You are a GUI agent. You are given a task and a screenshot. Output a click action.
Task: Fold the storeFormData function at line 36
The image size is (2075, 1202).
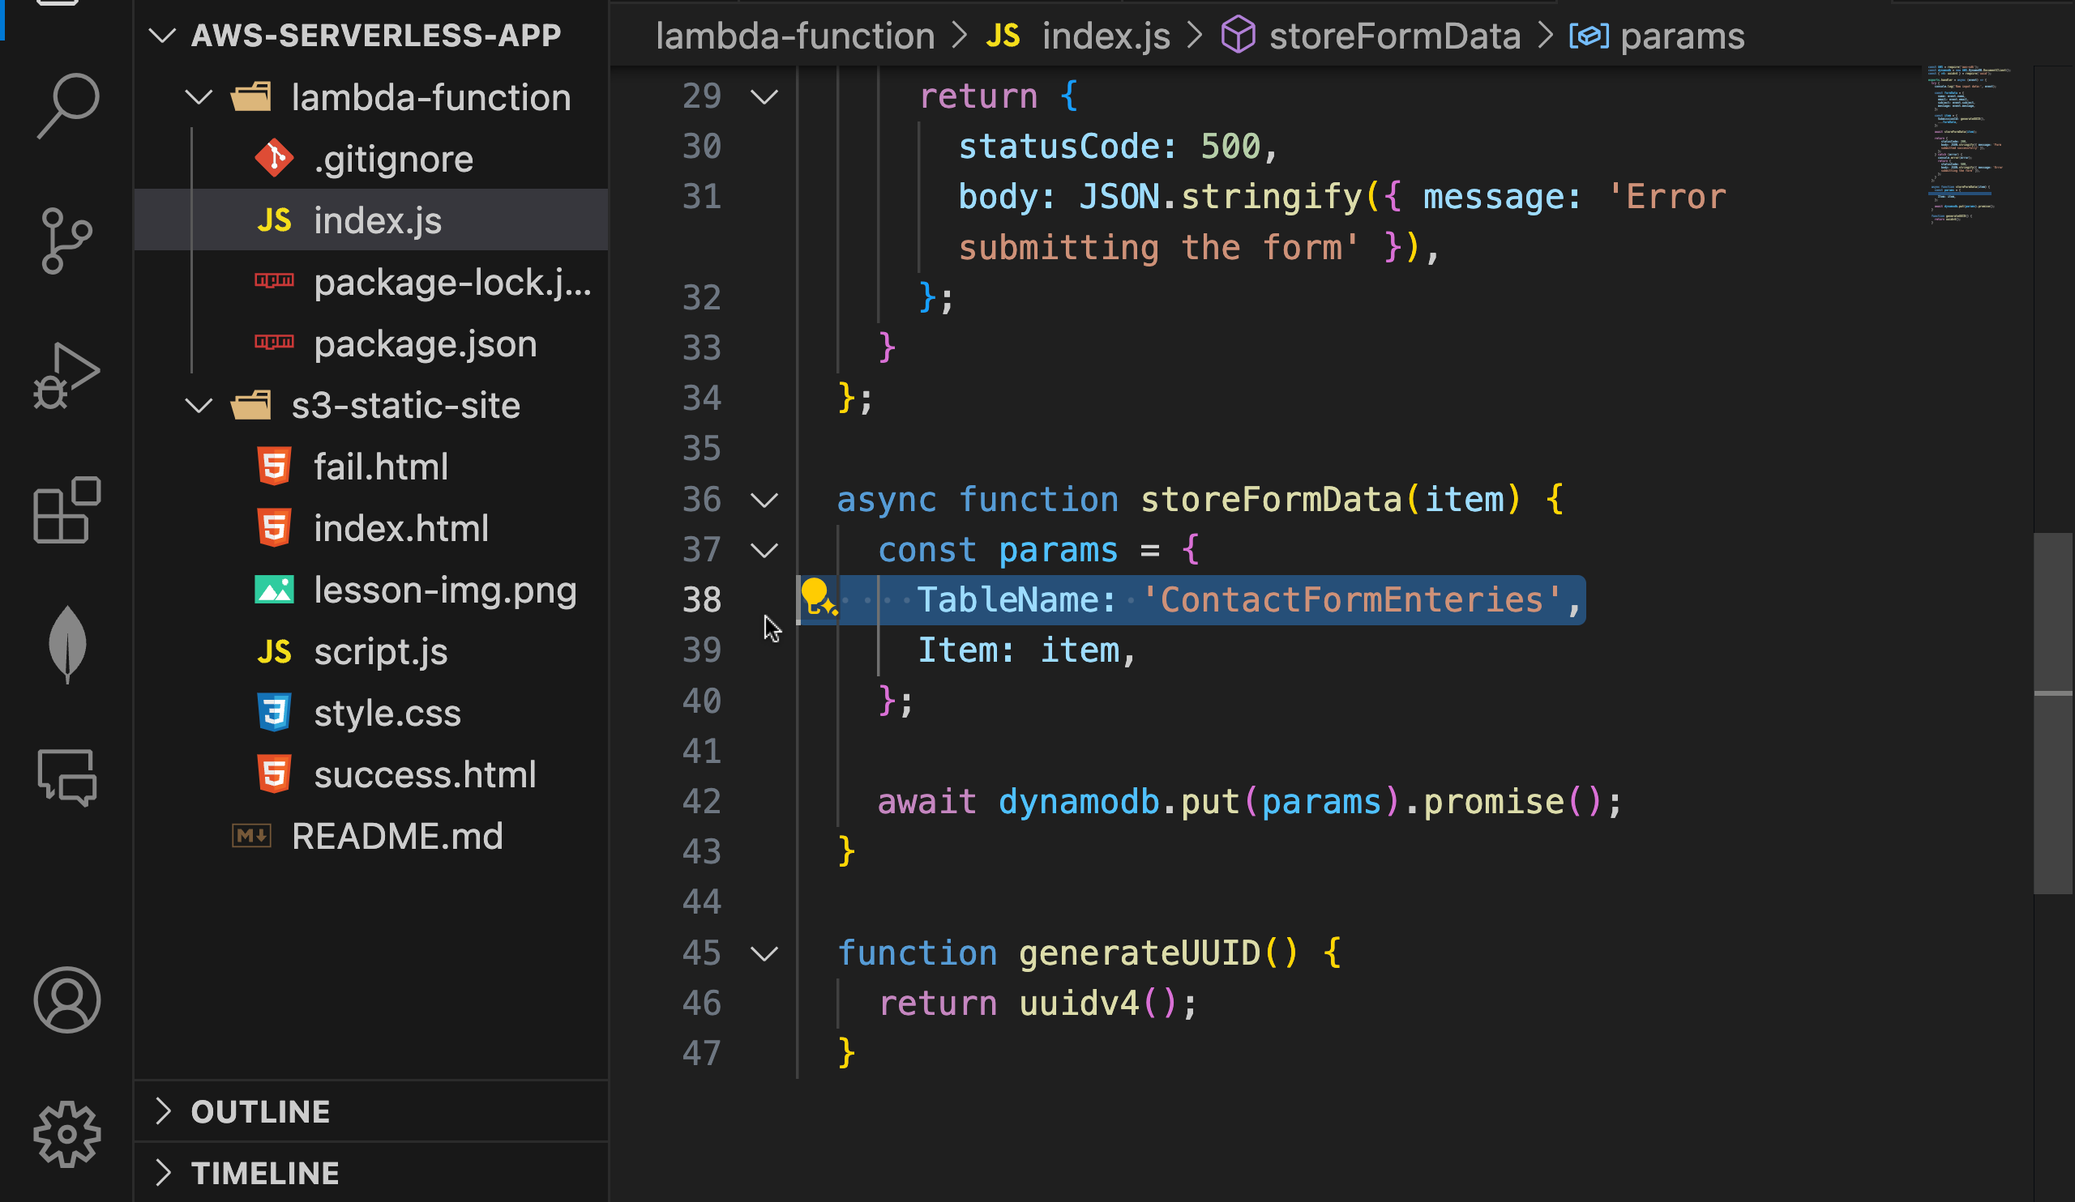(x=765, y=500)
